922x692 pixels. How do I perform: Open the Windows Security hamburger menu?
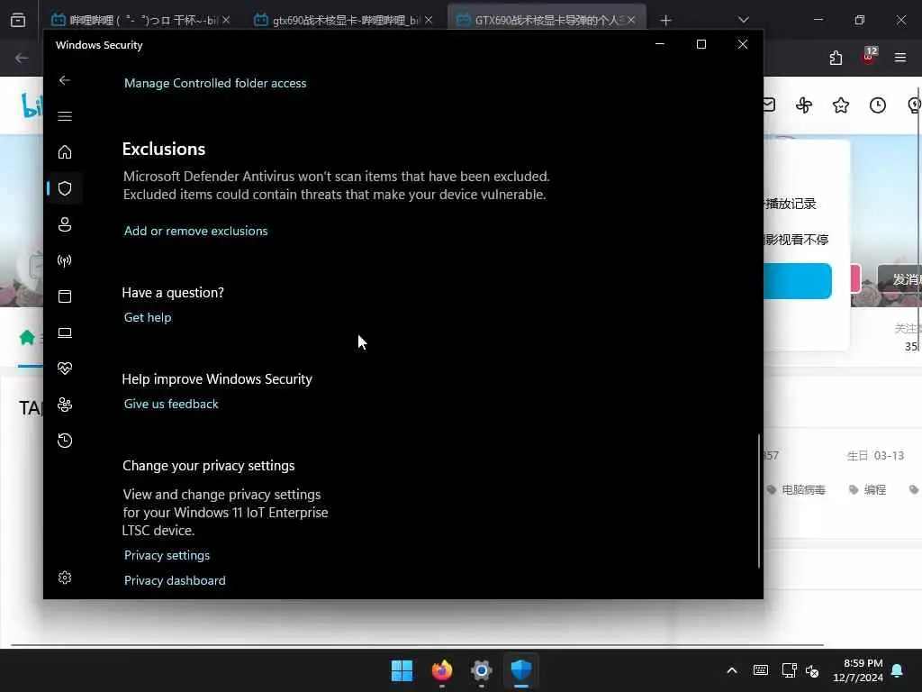(65, 116)
